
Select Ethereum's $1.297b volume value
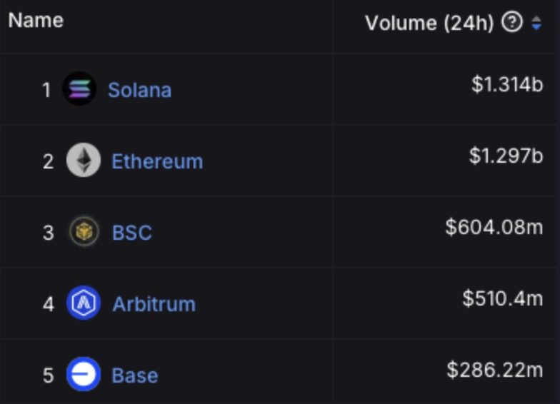click(506, 156)
